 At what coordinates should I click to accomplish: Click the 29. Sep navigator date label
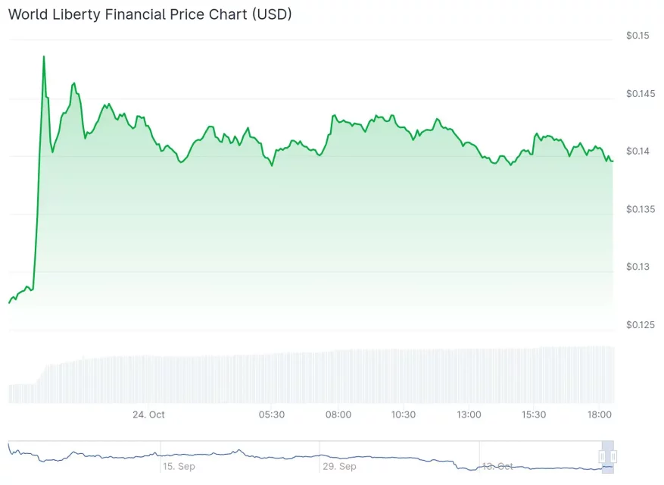point(338,466)
